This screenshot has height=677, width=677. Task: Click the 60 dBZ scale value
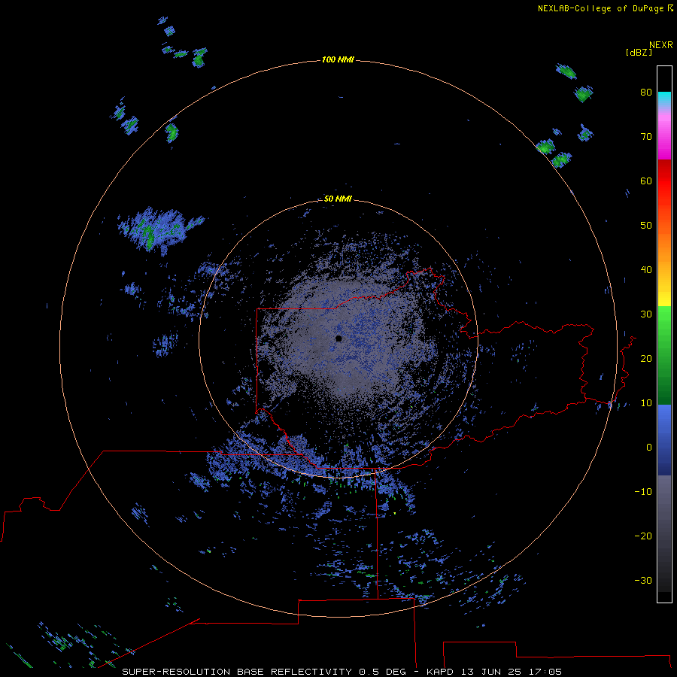tap(646, 181)
